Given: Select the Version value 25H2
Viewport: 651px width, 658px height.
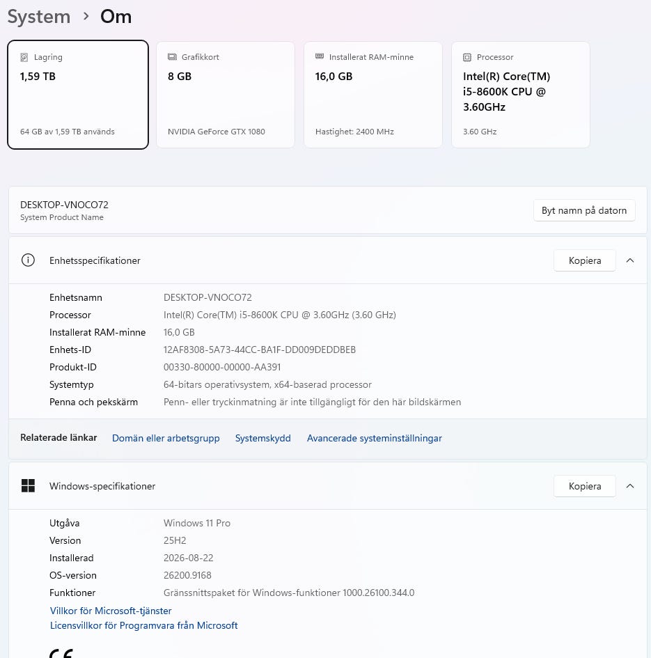Looking at the screenshot, I should (x=175, y=540).
